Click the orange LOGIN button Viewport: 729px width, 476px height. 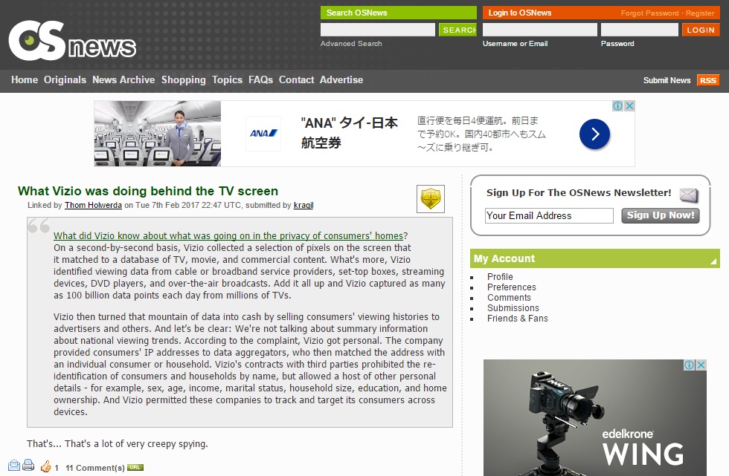point(701,30)
